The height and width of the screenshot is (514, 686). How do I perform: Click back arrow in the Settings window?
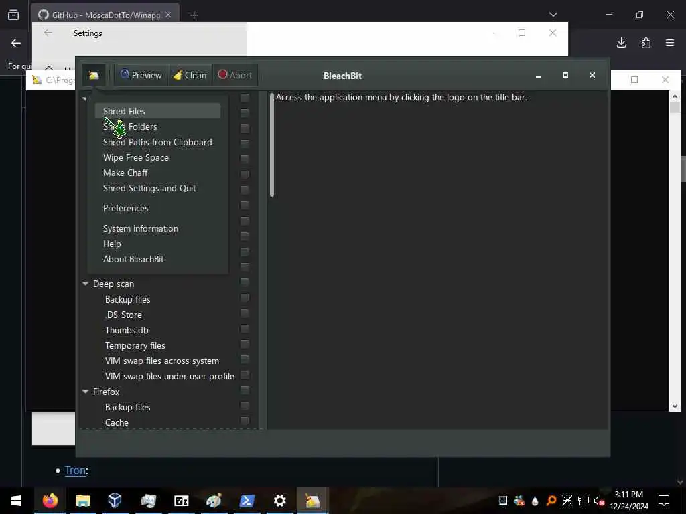tap(48, 33)
